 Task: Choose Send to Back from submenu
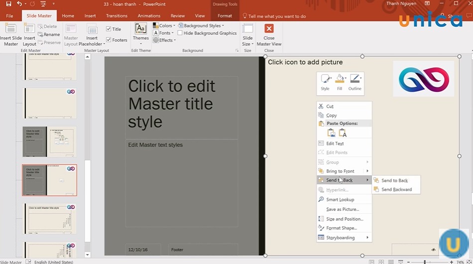click(394, 181)
